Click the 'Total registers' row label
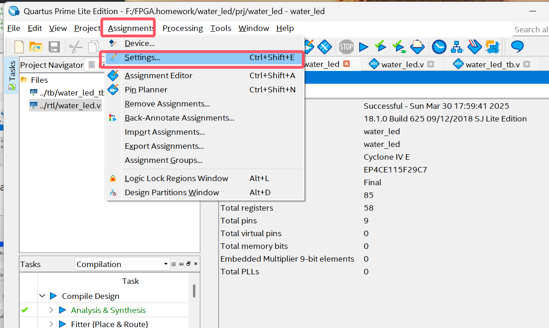Image resolution: width=549 pixels, height=328 pixels. pyautogui.click(x=247, y=208)
